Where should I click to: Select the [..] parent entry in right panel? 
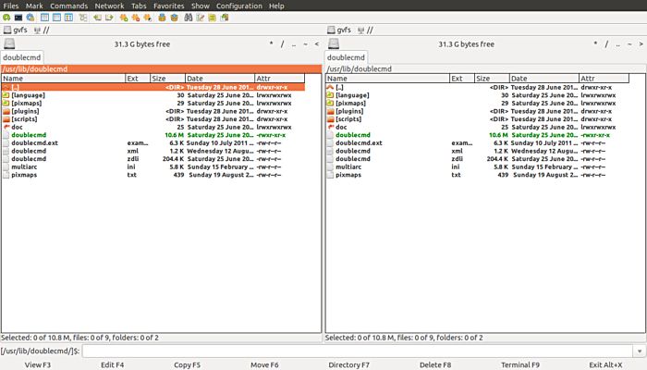click(341, 87)
